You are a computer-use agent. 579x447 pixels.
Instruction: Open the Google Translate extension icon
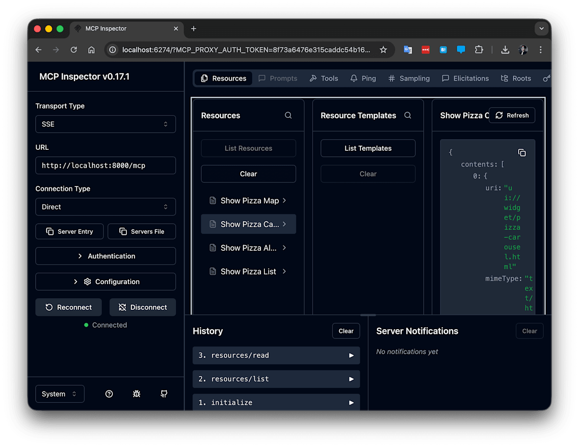[408, 50]
